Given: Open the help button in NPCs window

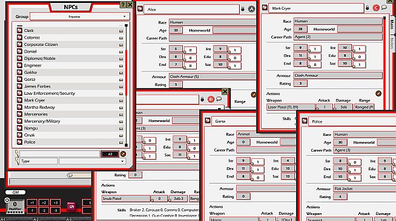Looking at the screenshot, I should point(123,5).
